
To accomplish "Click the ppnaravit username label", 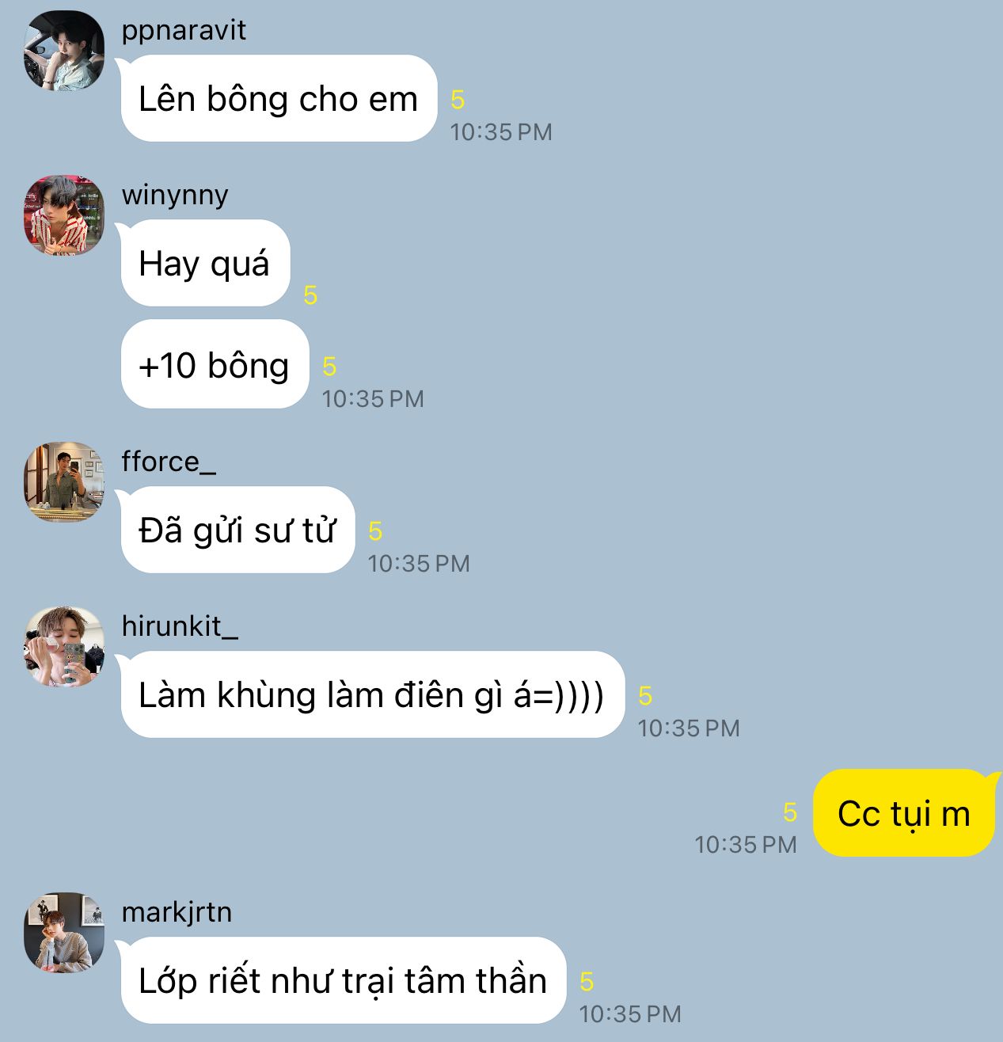I will 184,30.
